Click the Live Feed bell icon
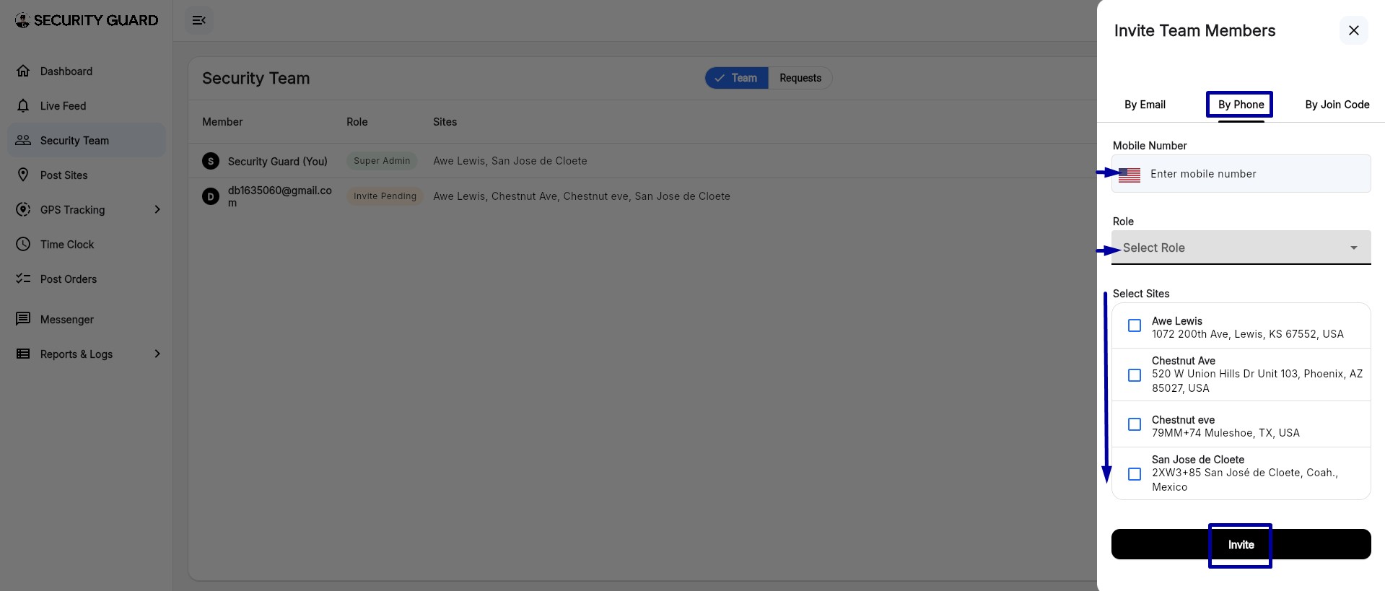The width and height of the screenshot is (1385, 591). 23,105
